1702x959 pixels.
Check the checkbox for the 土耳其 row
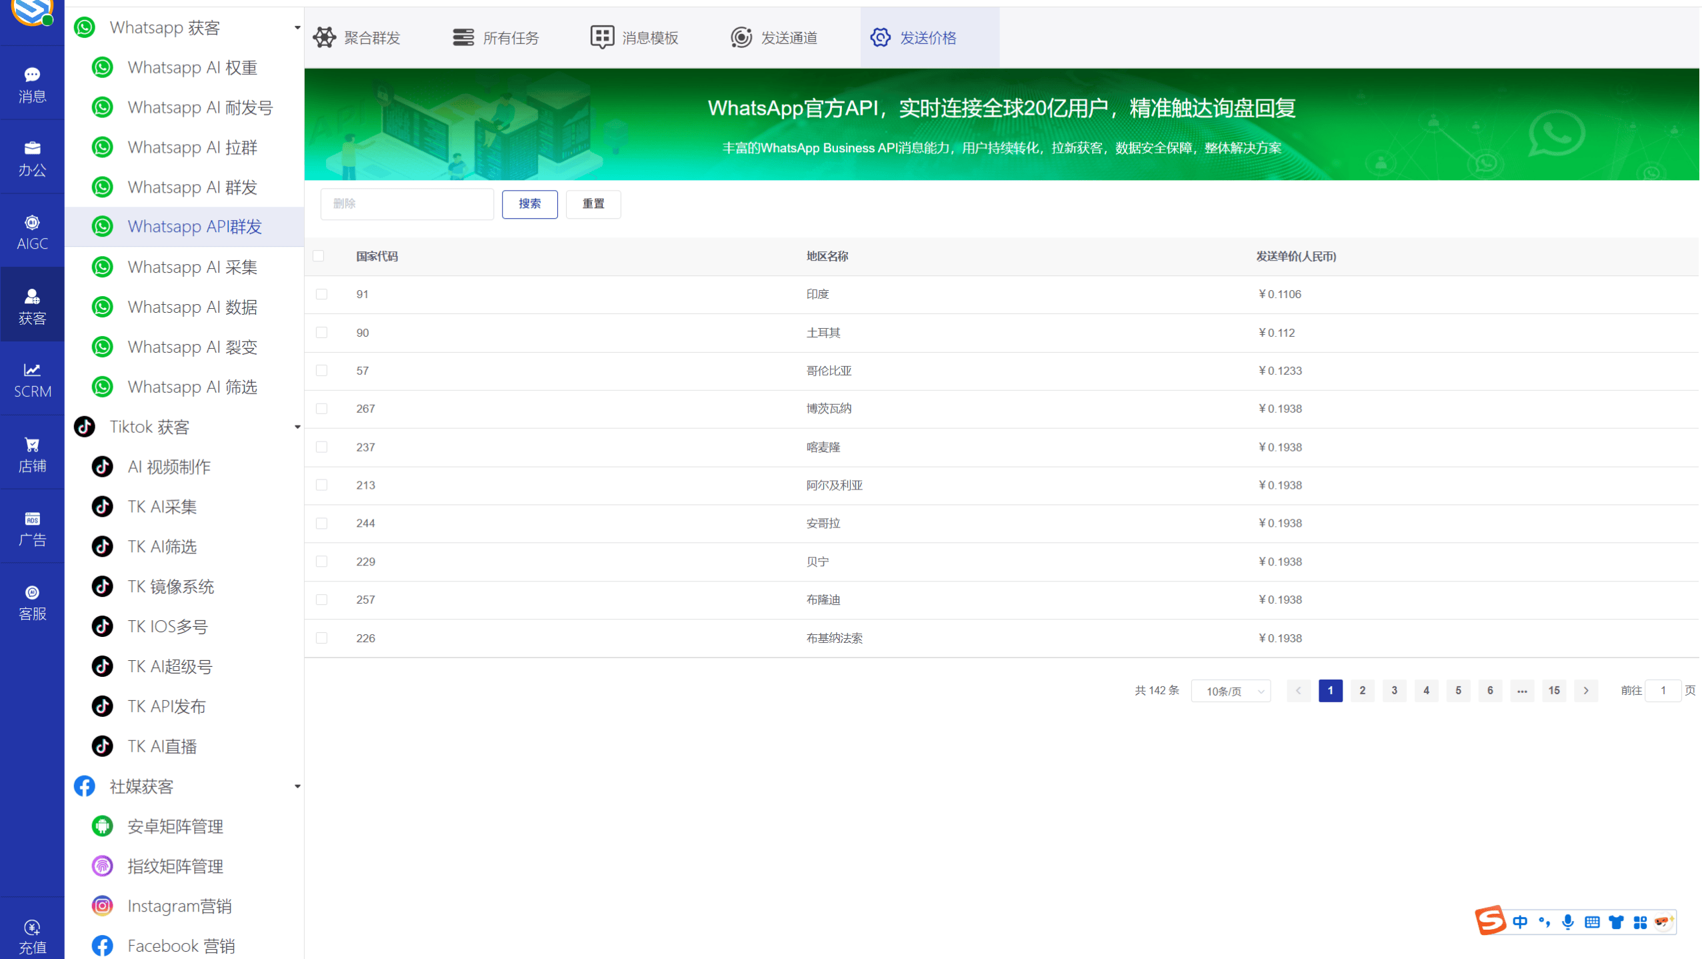click(322, 332)
